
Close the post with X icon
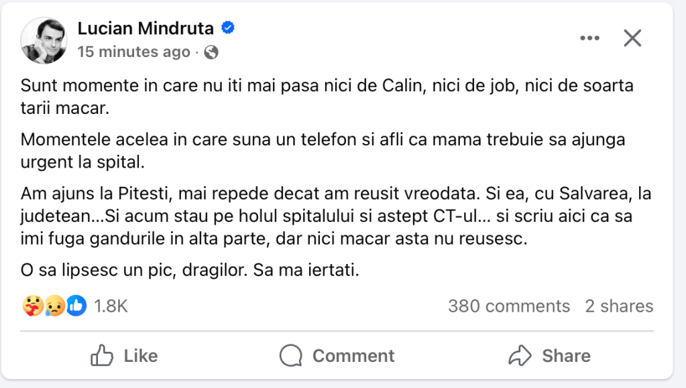click(x=632, y=38)
